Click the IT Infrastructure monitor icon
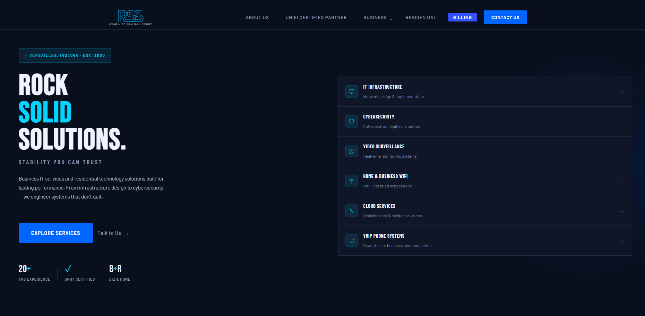 (x=351, y=91)
